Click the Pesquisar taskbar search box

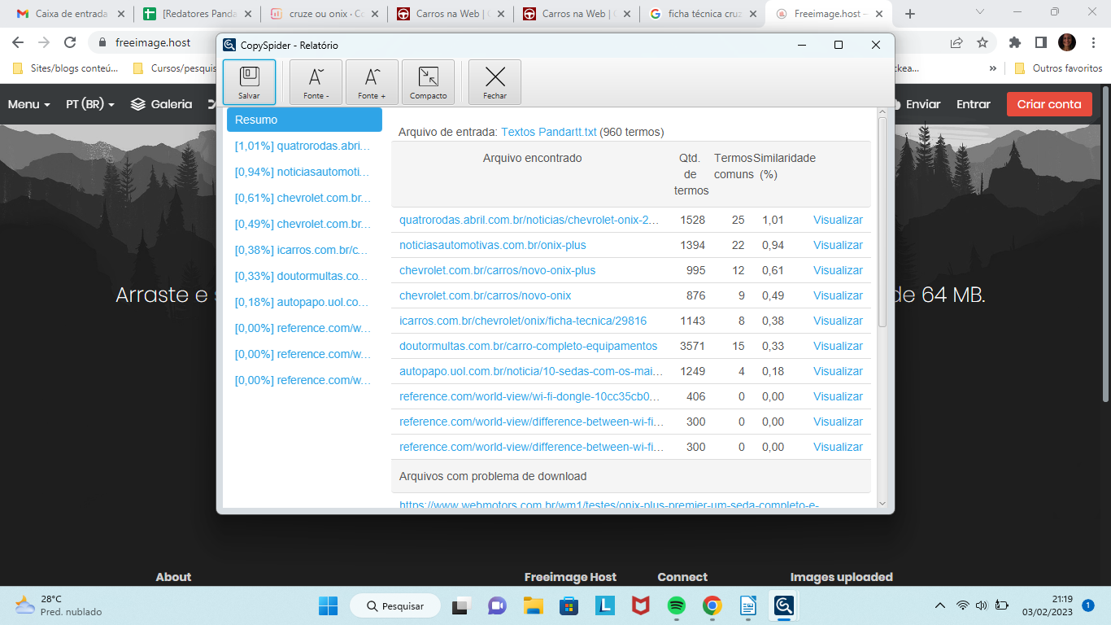pyautogui.click(x=395, y=605)
